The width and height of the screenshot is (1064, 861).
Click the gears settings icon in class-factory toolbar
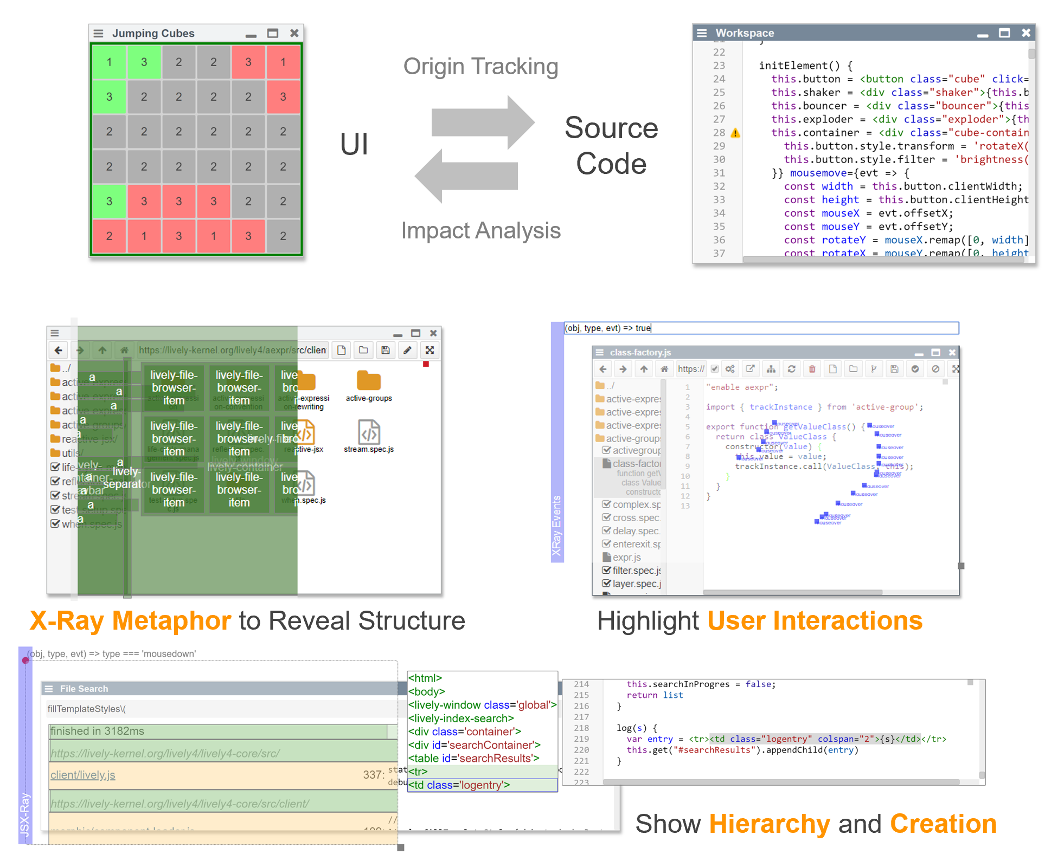730,369
